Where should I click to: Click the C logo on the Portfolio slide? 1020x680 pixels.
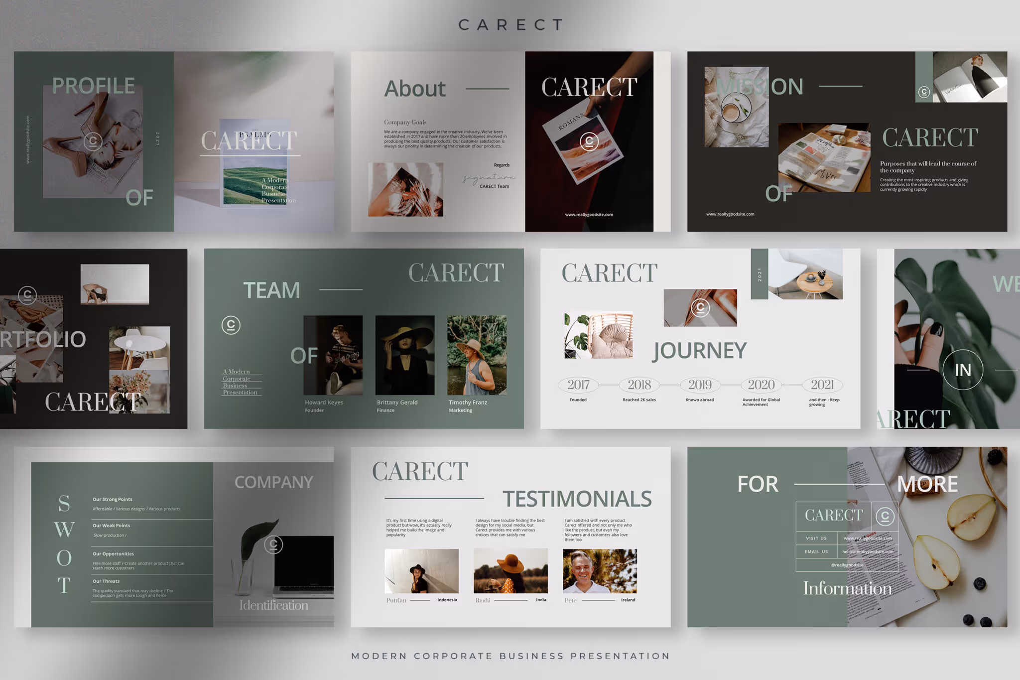(27, 295)
